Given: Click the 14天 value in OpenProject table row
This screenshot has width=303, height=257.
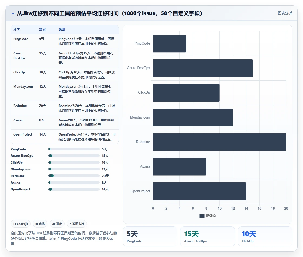Looking at the screenshot, I should [x=43, y=134].
